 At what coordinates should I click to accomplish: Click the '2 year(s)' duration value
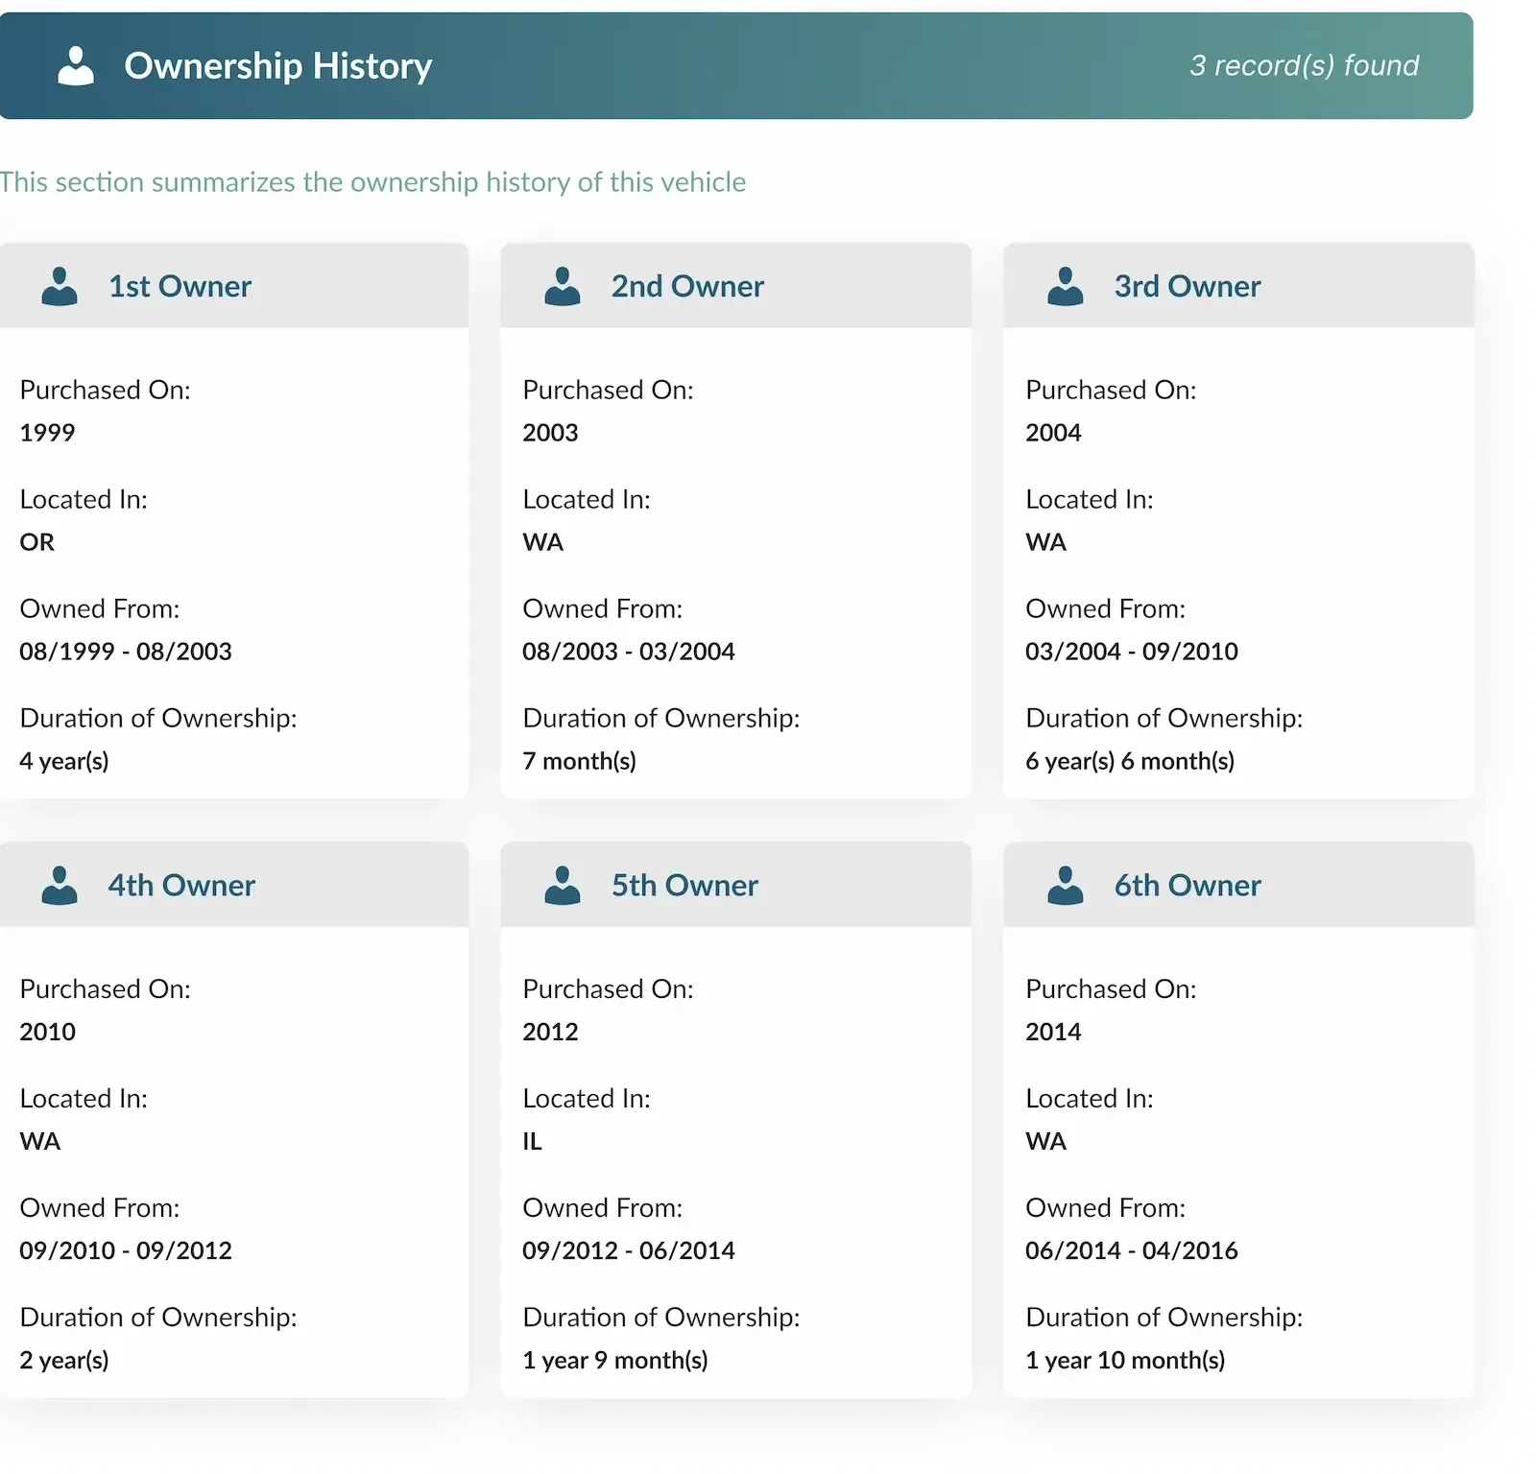[x=64, y=1360]
